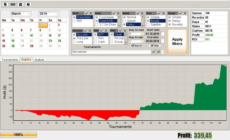Screen dimensions: 230x140
Task: Switch to the Graphics tab
Action: [x=26, y=59]
